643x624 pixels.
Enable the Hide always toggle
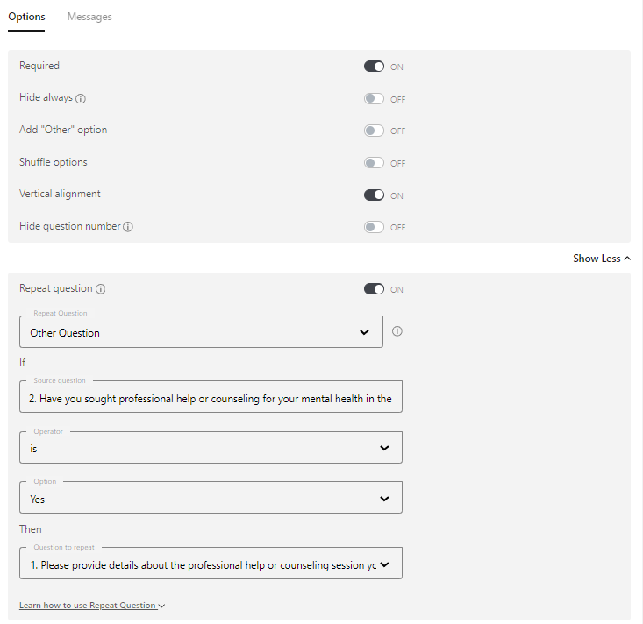pos(374,99)
